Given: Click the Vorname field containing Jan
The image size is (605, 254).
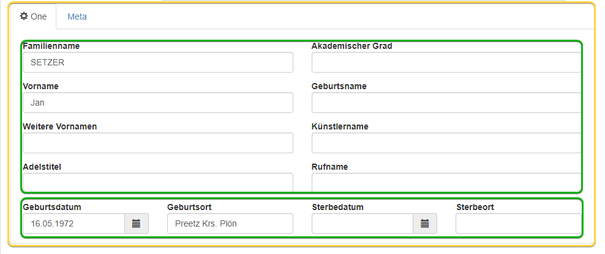Looking at the screenshot, I should [158, 103].
